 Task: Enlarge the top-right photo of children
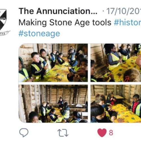116,63
